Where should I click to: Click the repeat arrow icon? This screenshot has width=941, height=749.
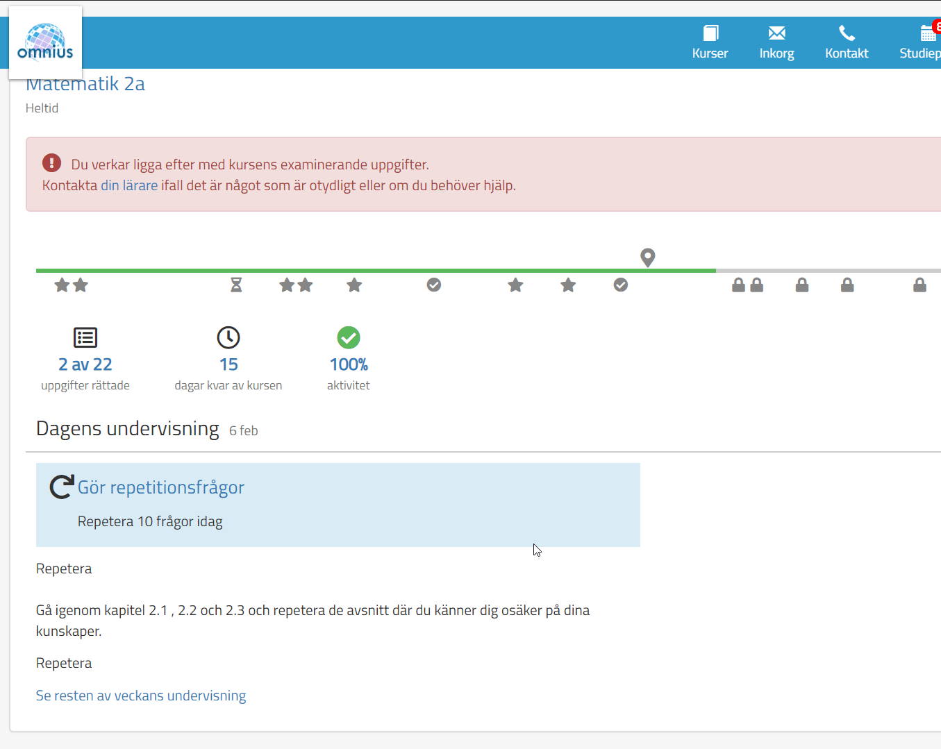coord(62,487)
